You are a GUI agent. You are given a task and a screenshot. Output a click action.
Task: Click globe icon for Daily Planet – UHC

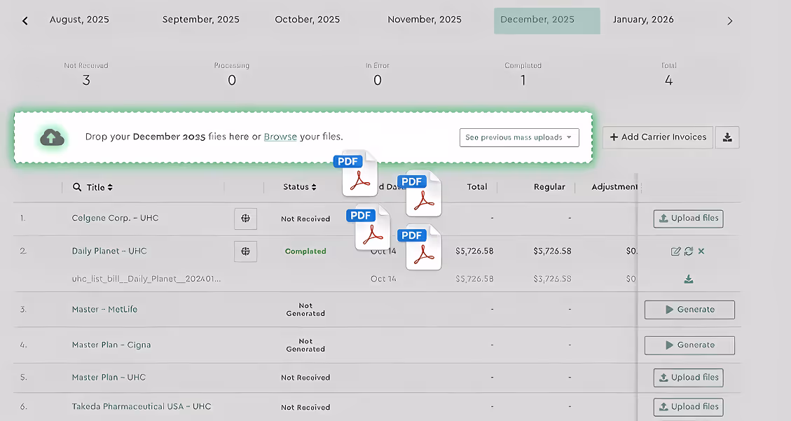pos(246,251)
